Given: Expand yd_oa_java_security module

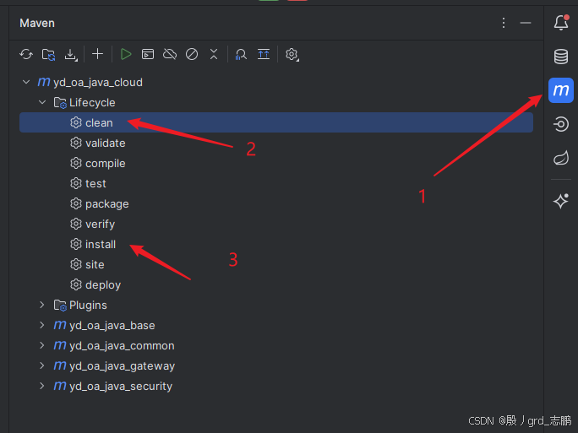Looking at the screenshot, I should (x=42, y=386).
